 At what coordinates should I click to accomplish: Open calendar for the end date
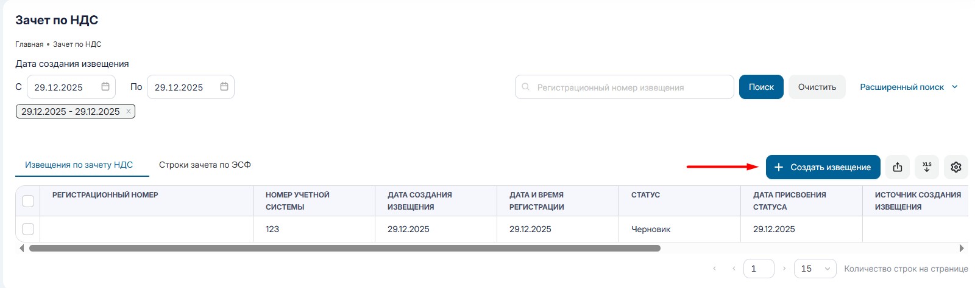pos(224,87)
